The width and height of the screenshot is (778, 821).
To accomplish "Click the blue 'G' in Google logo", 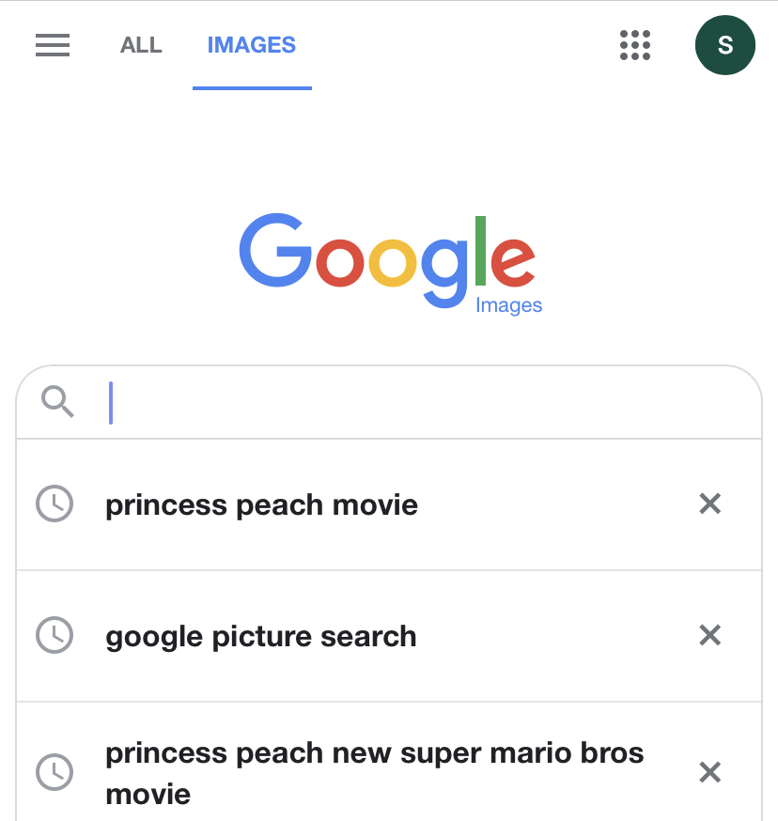I will (274, 252).
